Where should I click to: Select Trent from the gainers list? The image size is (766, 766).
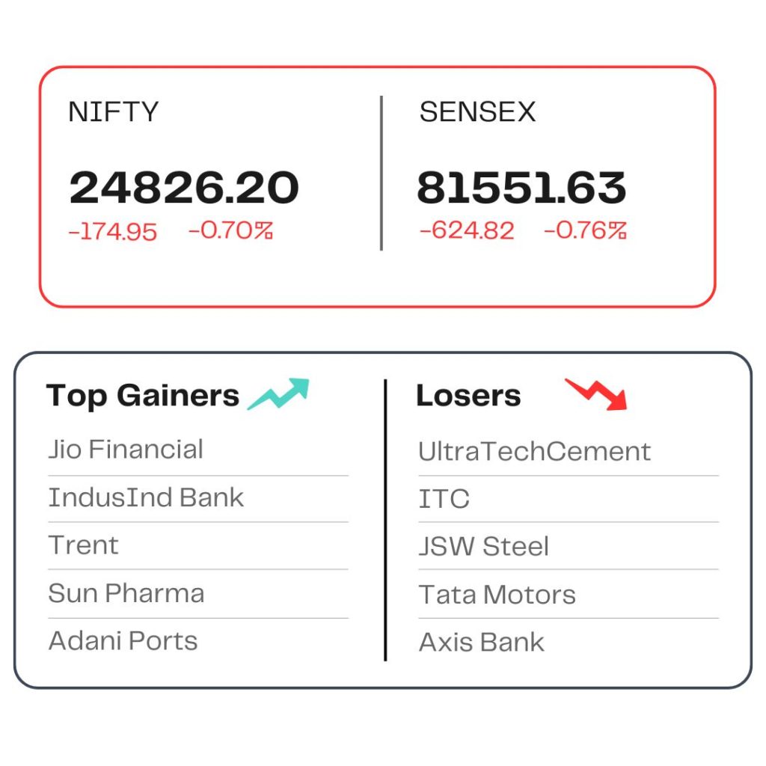[x=83, y=545]
